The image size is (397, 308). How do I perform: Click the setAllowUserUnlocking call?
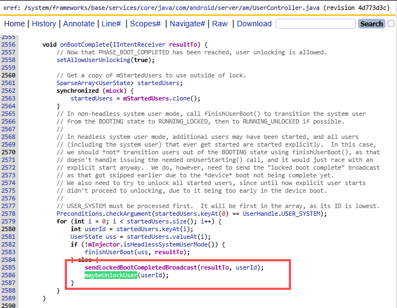click(93, 60)
